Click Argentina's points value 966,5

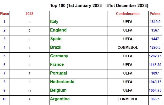pos(155,99)
